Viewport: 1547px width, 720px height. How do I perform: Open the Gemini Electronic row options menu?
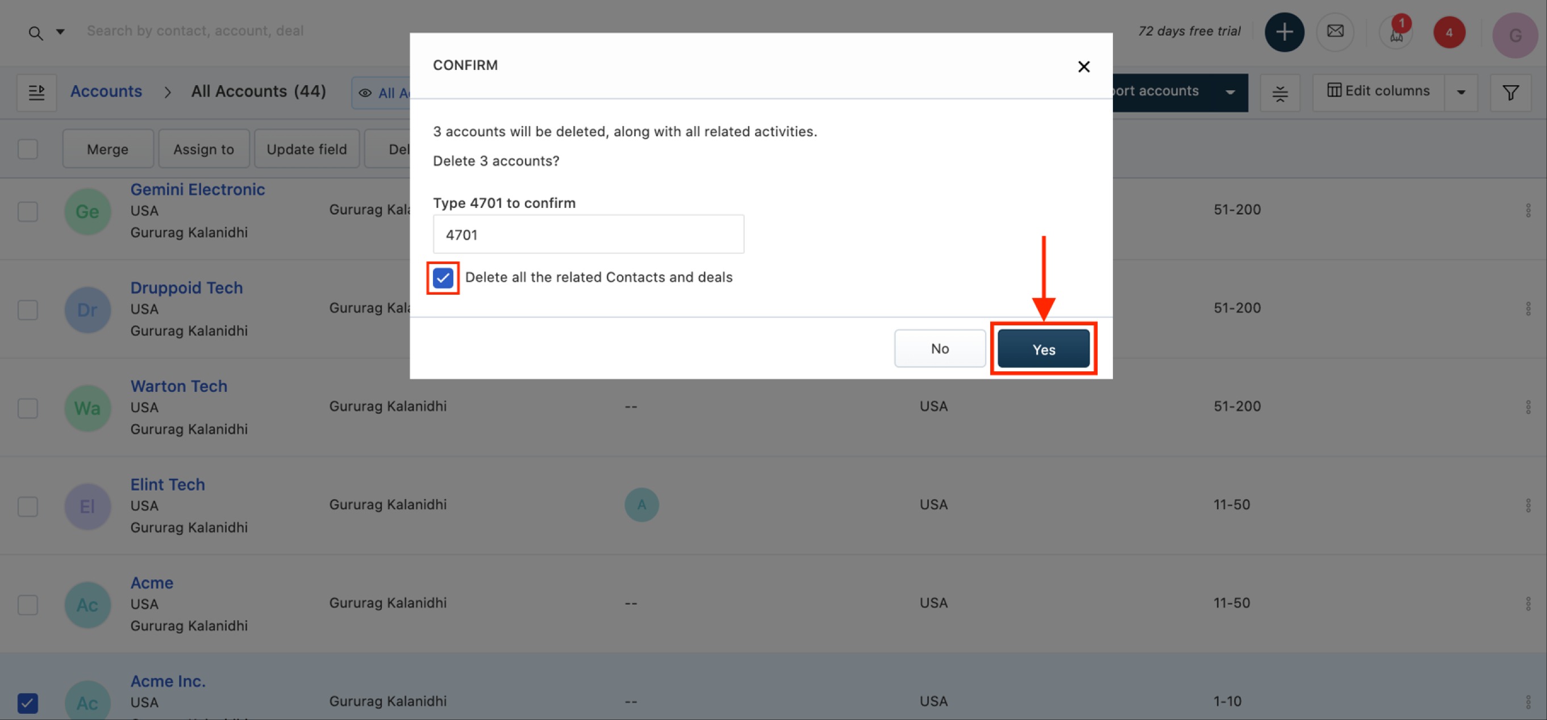pyautogui.click(x=1527, y=210)
